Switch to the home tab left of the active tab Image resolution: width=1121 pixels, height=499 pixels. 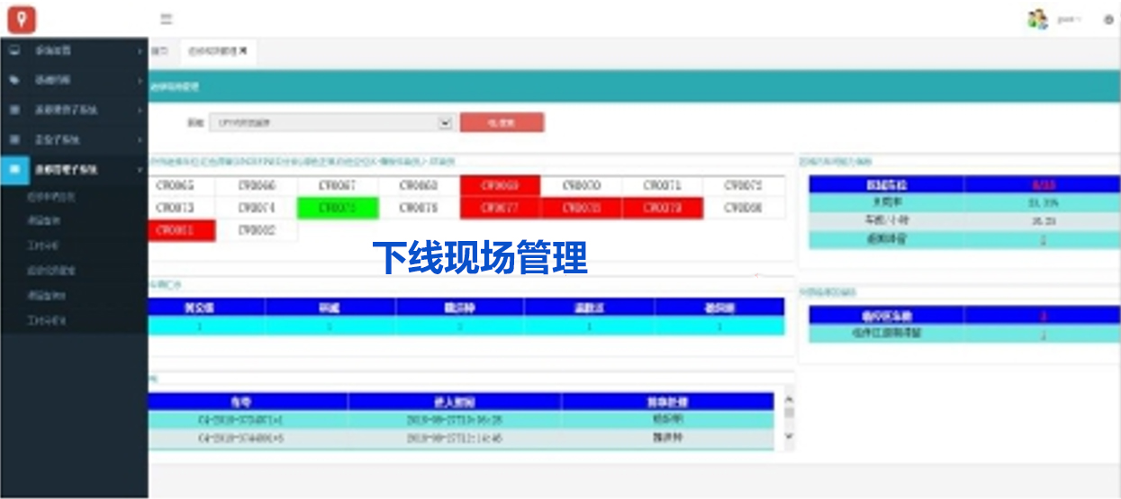point(160,52)
